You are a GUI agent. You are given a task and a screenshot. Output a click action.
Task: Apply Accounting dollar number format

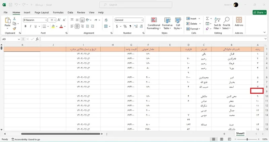[x=117, y=26]
